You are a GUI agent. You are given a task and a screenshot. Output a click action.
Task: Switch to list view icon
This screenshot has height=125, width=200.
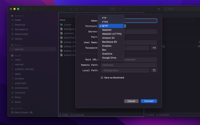113,9
